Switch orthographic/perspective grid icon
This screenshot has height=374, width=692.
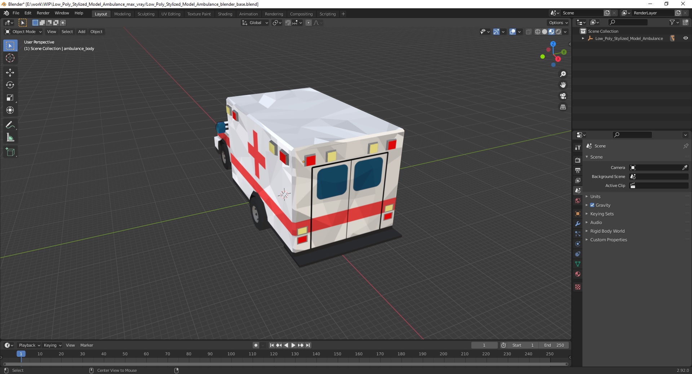[x=563, y=107]
